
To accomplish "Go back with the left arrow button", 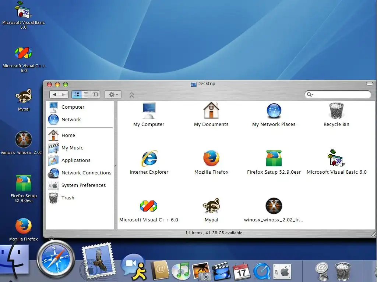I will point(54,94).
